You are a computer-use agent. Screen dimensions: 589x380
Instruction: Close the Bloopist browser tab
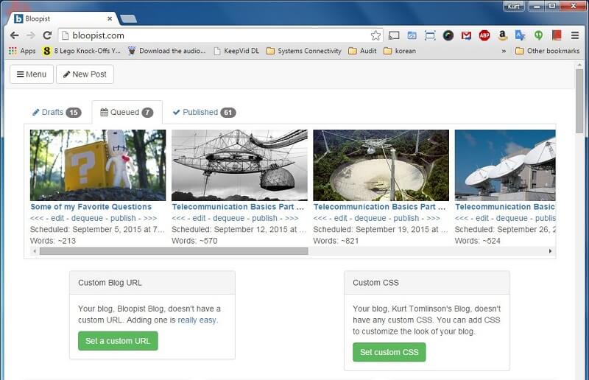point(110,18)
